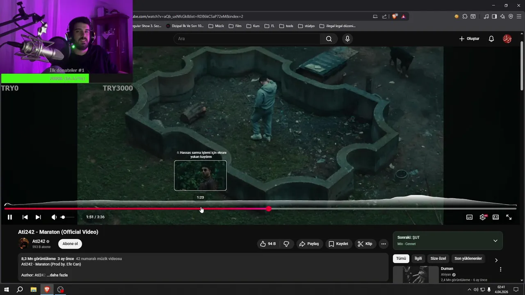
Task: Create a clip with Klip button
Action: pyautogui.click(x=365, y=244)
